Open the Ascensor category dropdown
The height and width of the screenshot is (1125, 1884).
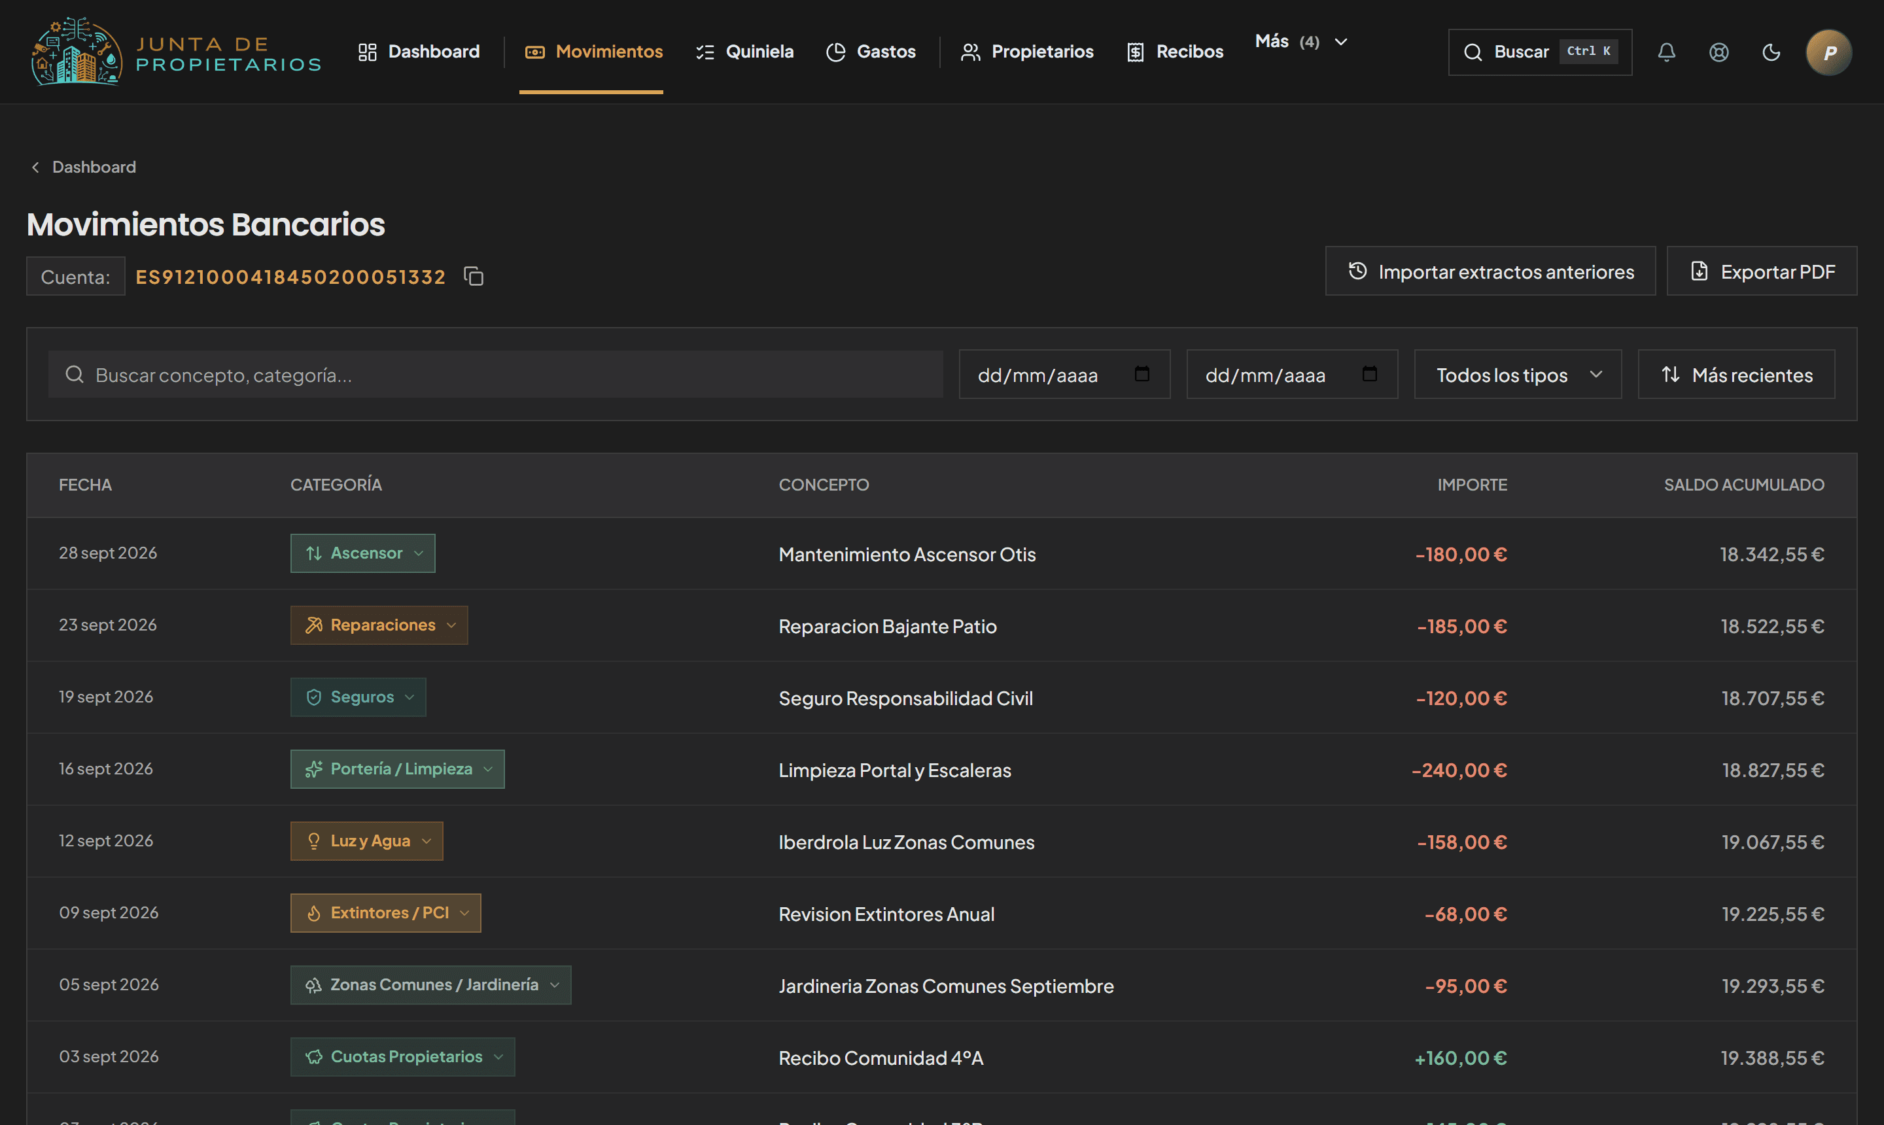[362, 553]
